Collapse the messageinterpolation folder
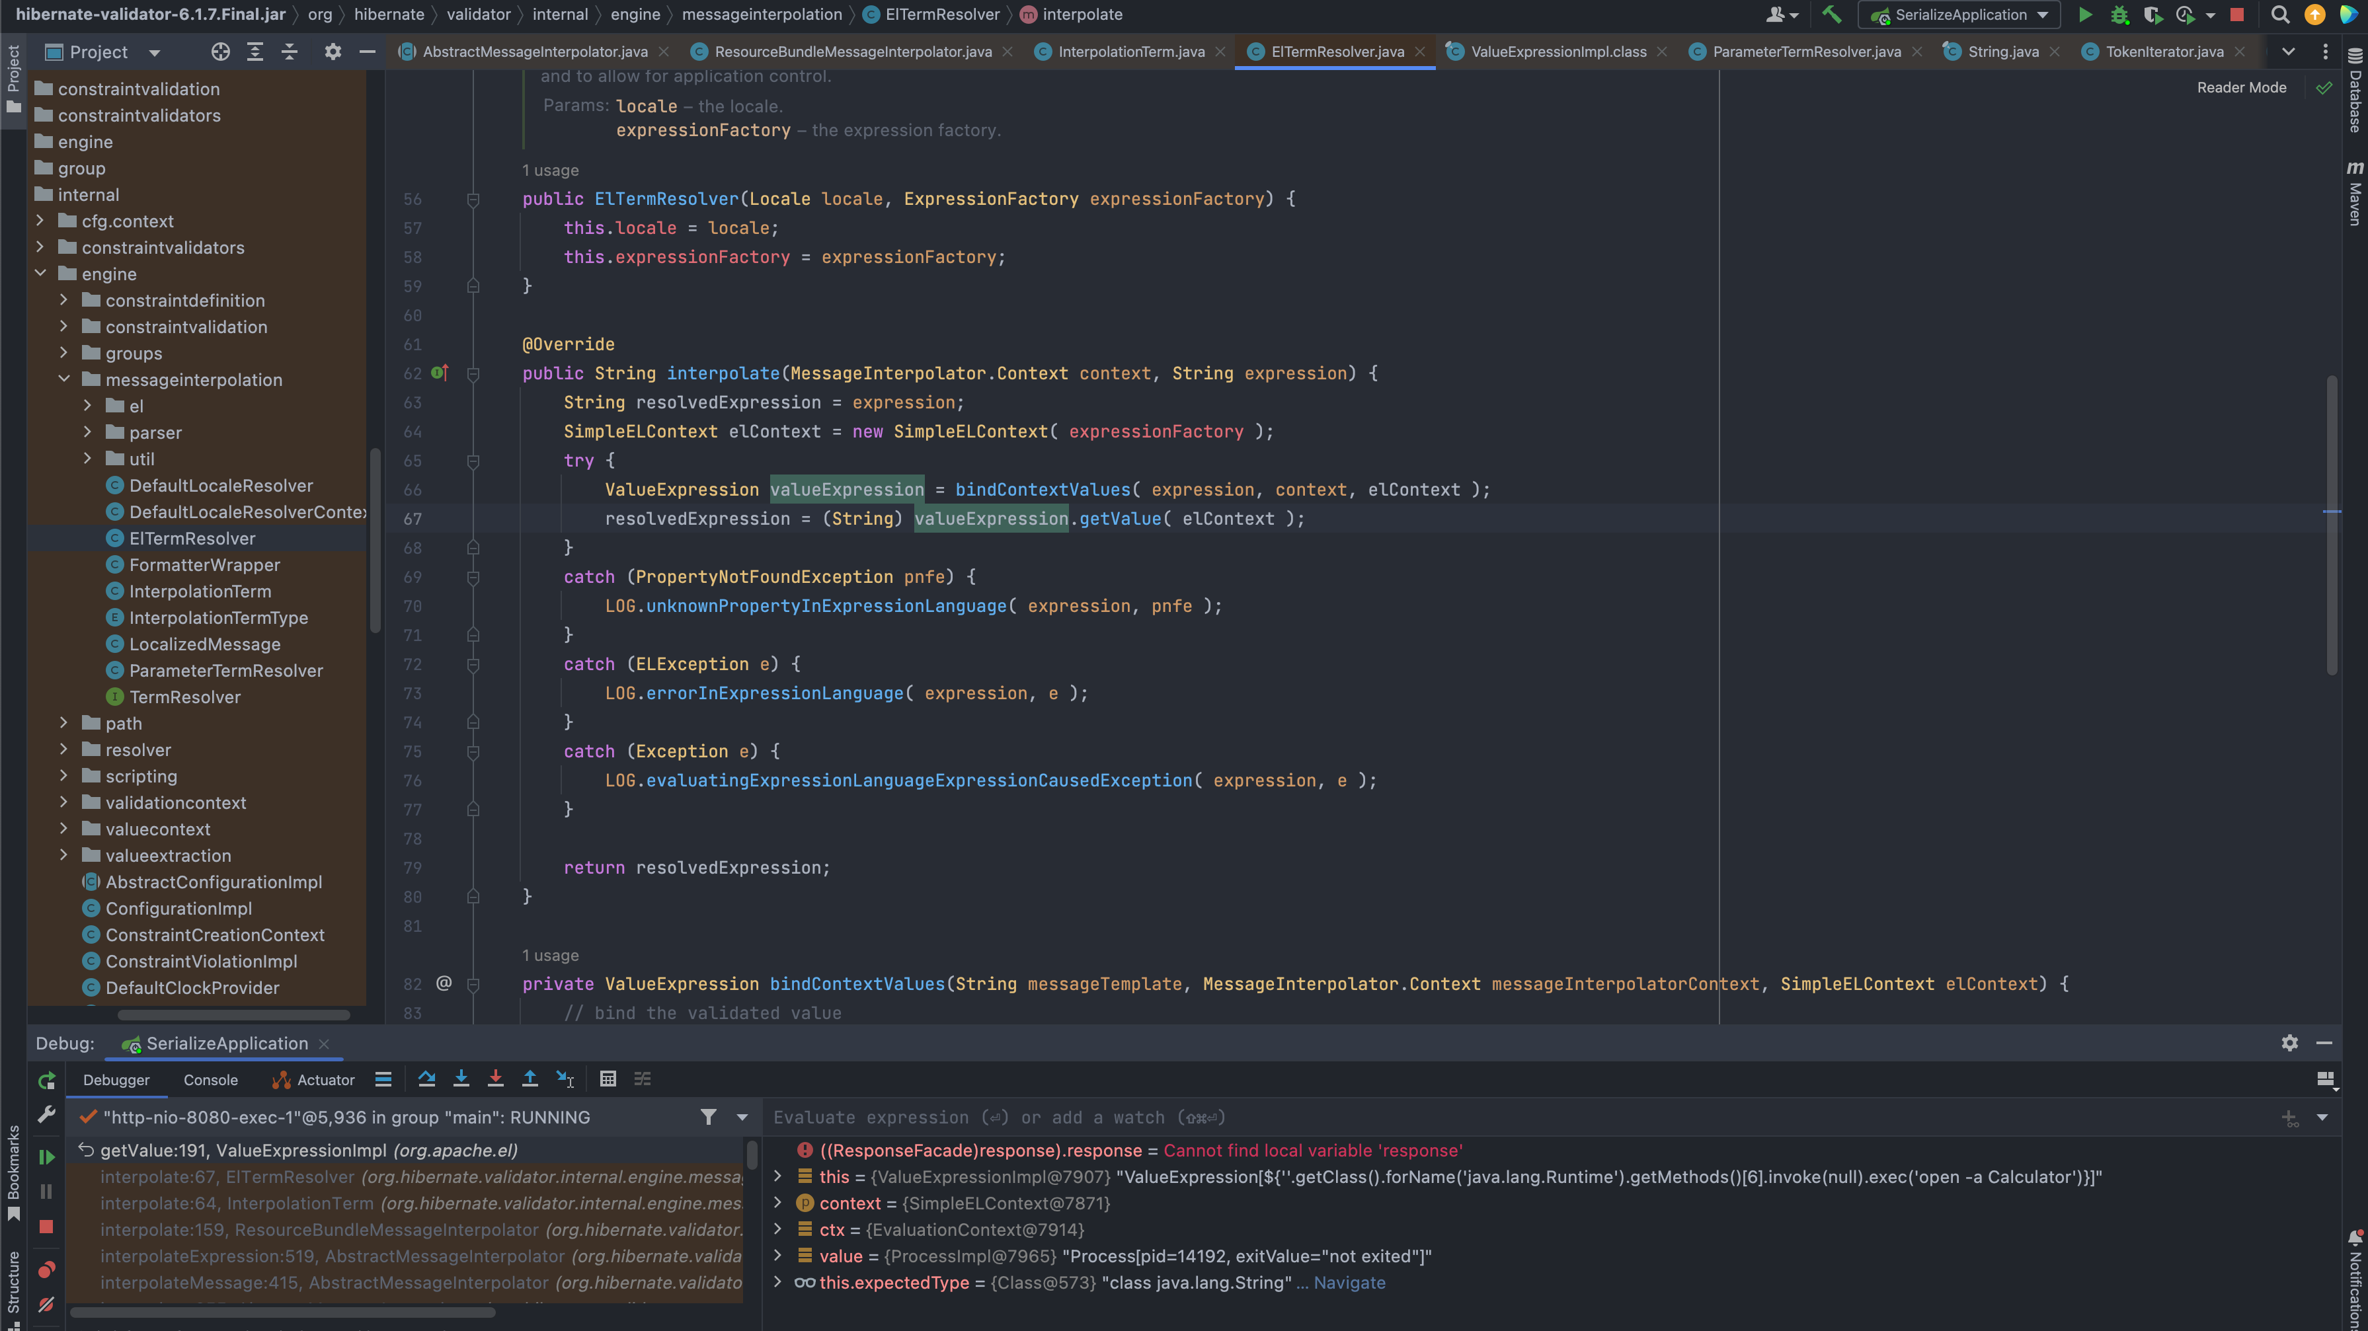This screenshot has width=2368, height=1331. [63, 379]
